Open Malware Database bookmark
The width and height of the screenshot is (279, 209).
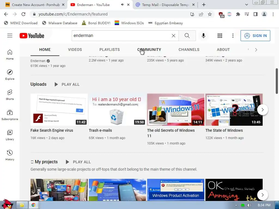pyautogui.click(x=60, y=23)
